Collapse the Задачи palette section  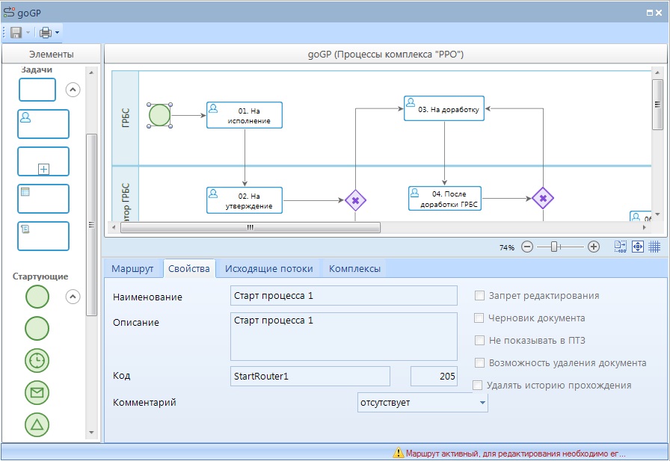tap(73, 90)
